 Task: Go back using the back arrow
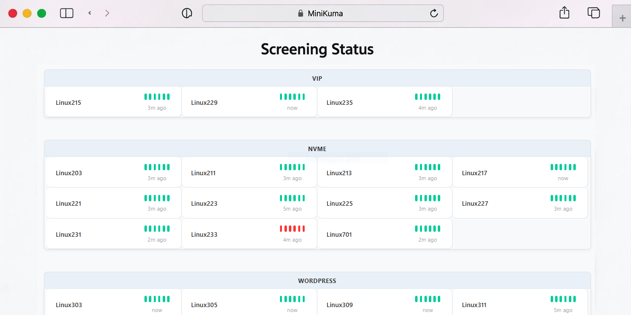(x=90, y=13)
